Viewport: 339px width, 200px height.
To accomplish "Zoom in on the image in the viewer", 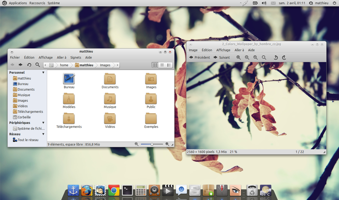I will (239, 58).
